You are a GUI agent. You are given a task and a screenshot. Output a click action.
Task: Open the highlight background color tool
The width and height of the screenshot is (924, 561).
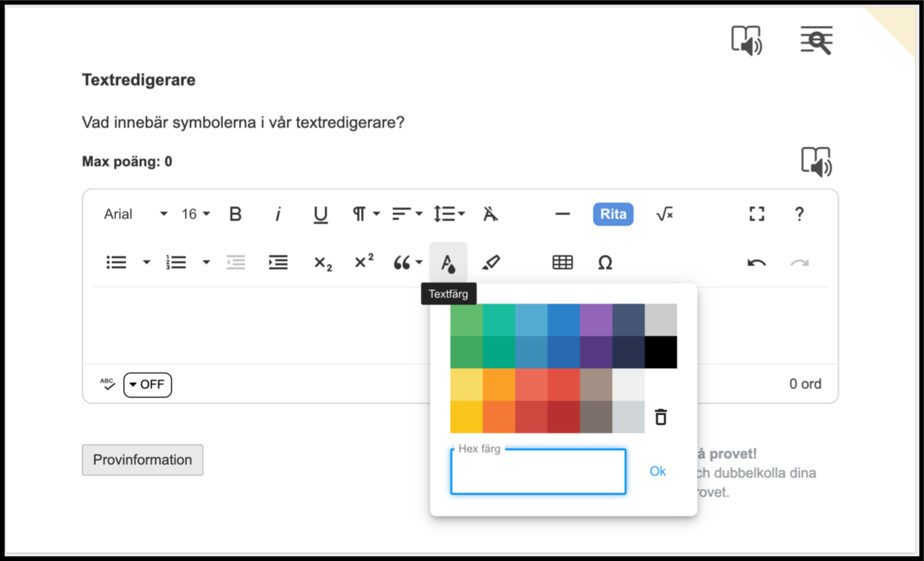click(490, 262)
